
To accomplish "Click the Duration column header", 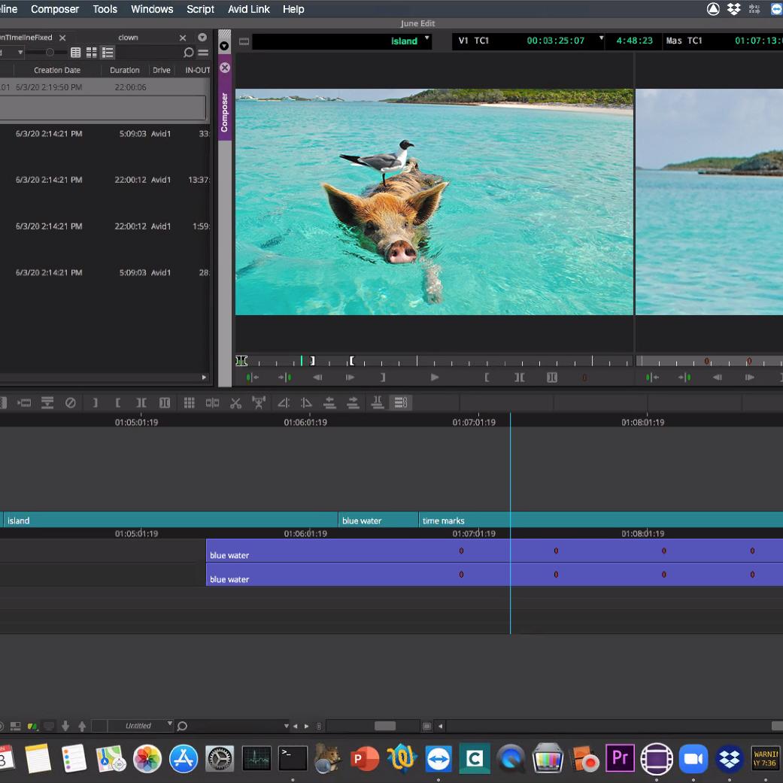I will click(124, 70).
